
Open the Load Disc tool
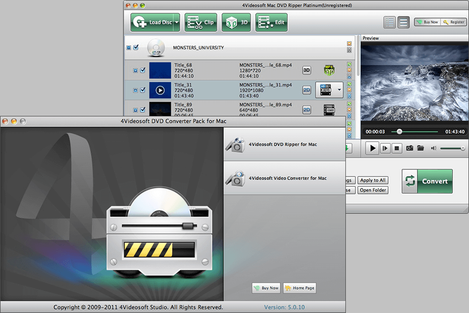click(x=152, y=22)
